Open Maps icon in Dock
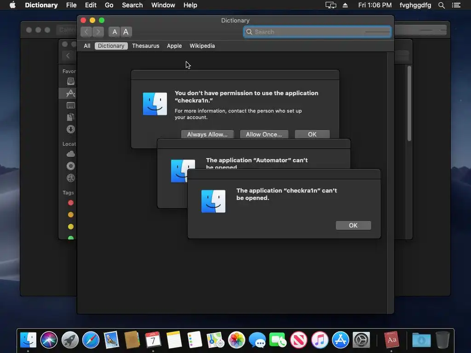The width and height of the screenshot is (471, 353). point(215,340)
